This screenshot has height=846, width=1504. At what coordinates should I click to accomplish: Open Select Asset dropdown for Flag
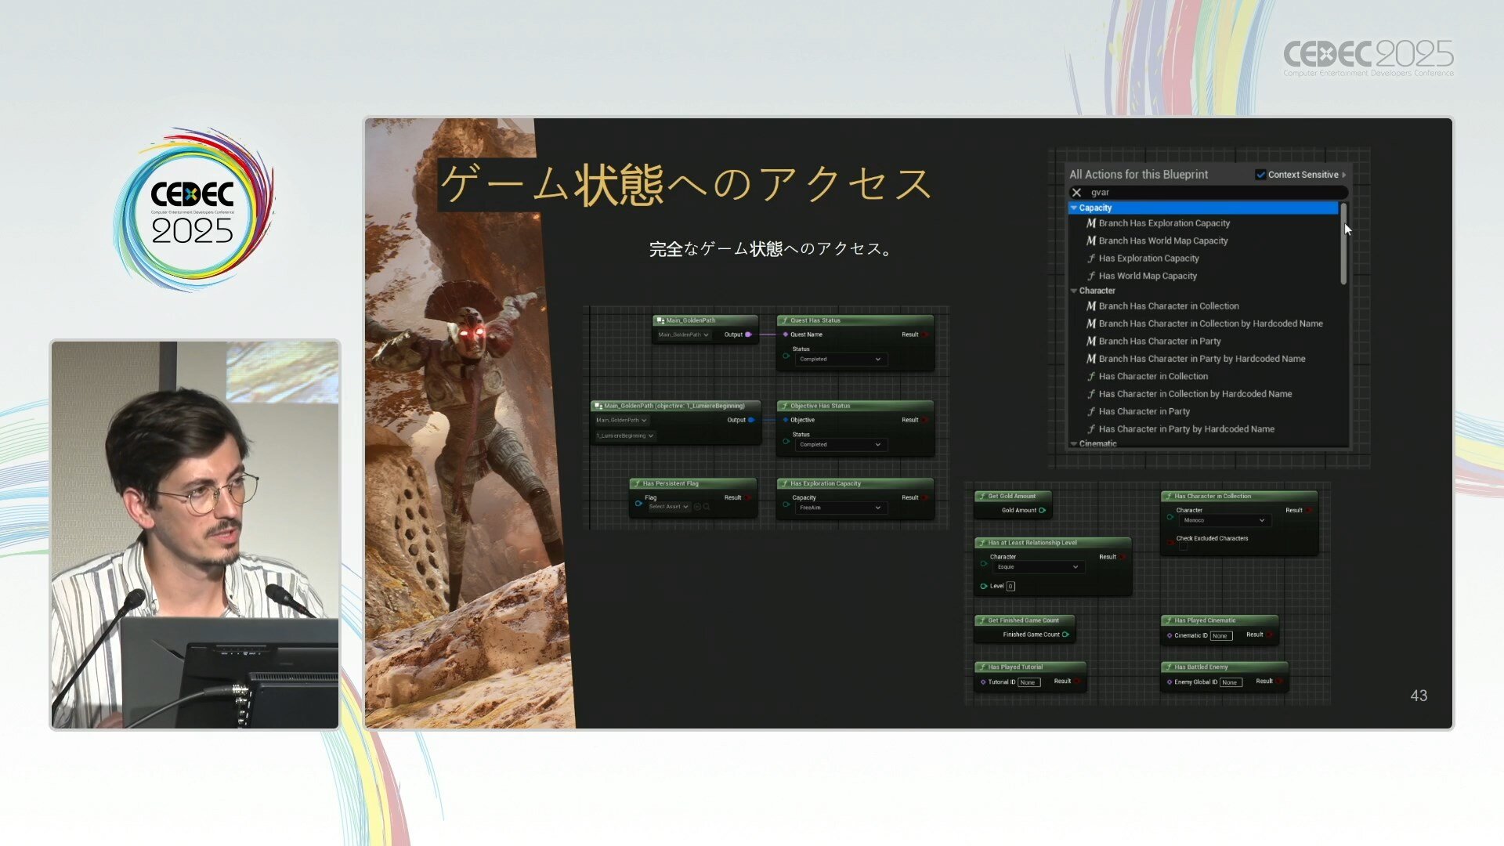tap(668, 508)
